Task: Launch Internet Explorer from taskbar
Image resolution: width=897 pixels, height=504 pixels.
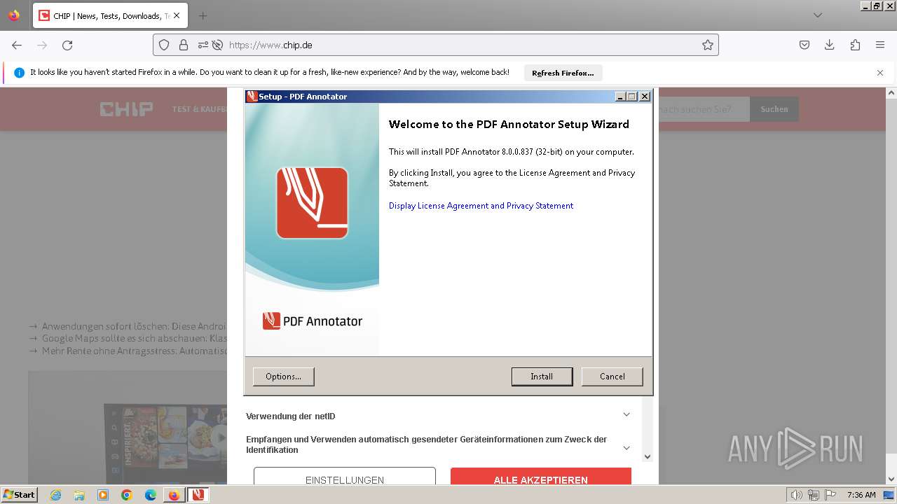Action: [x=55, y=495]
